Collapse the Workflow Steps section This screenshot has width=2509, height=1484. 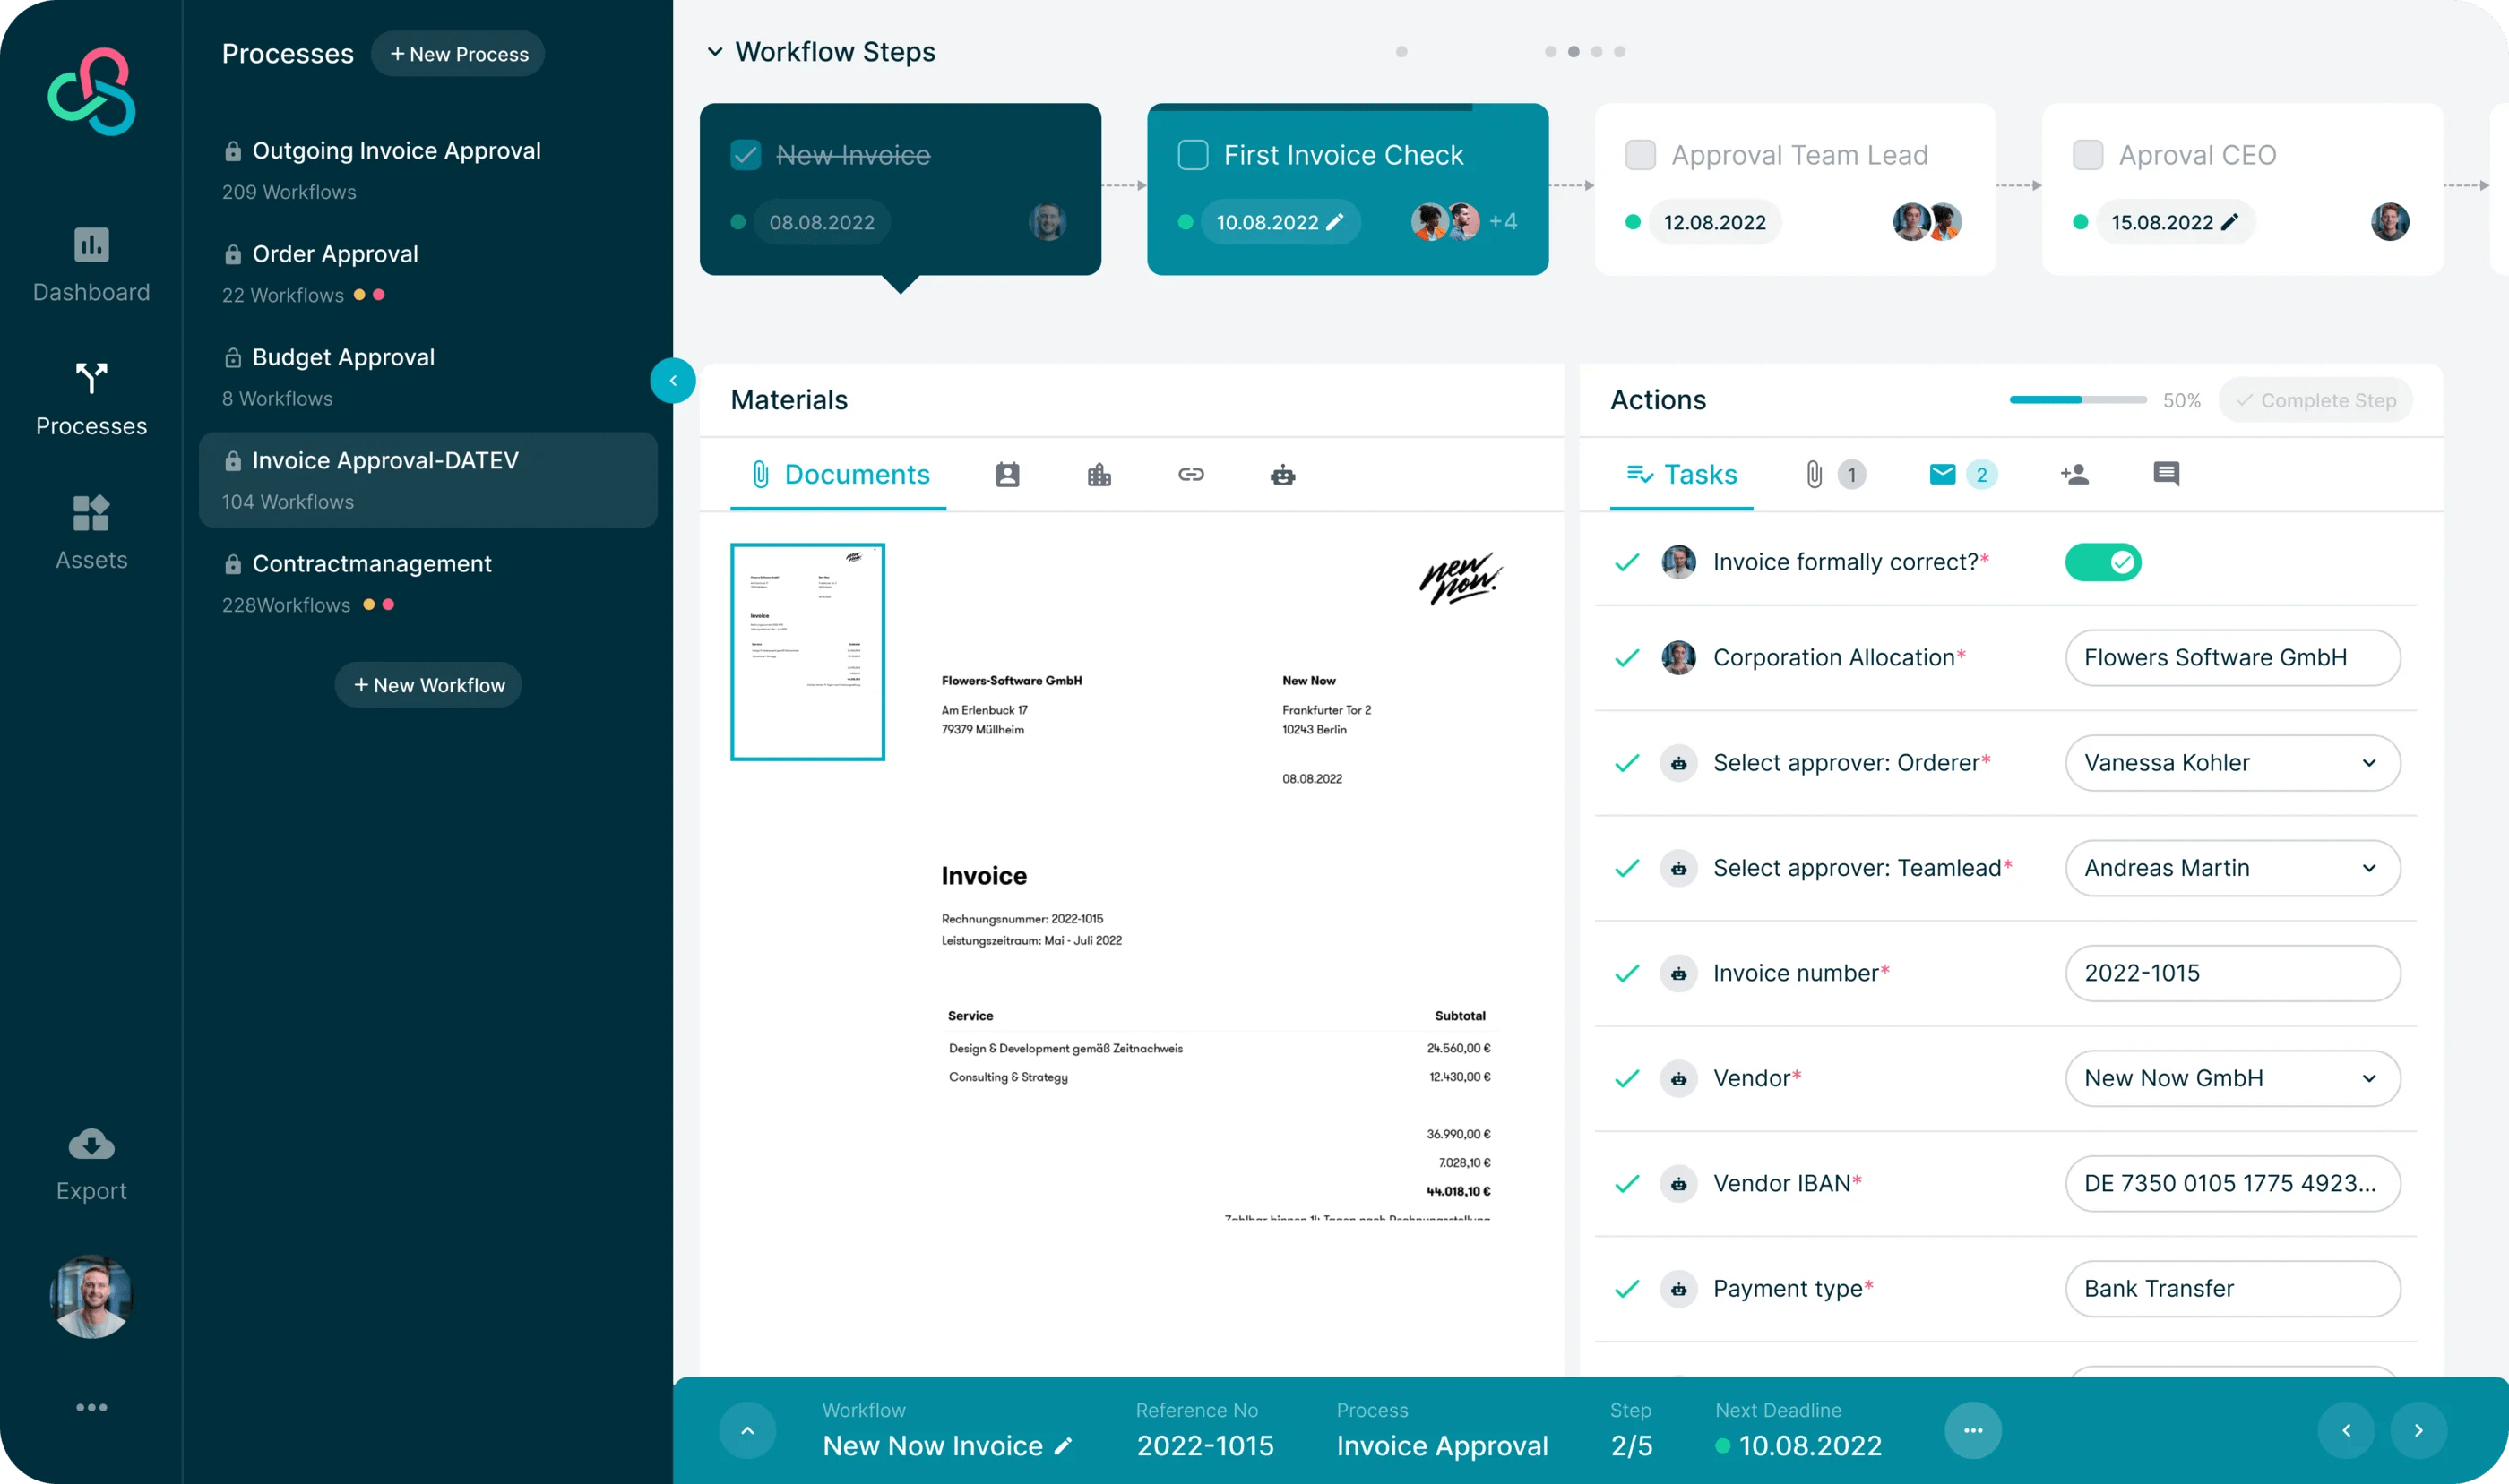pos(714,51)
